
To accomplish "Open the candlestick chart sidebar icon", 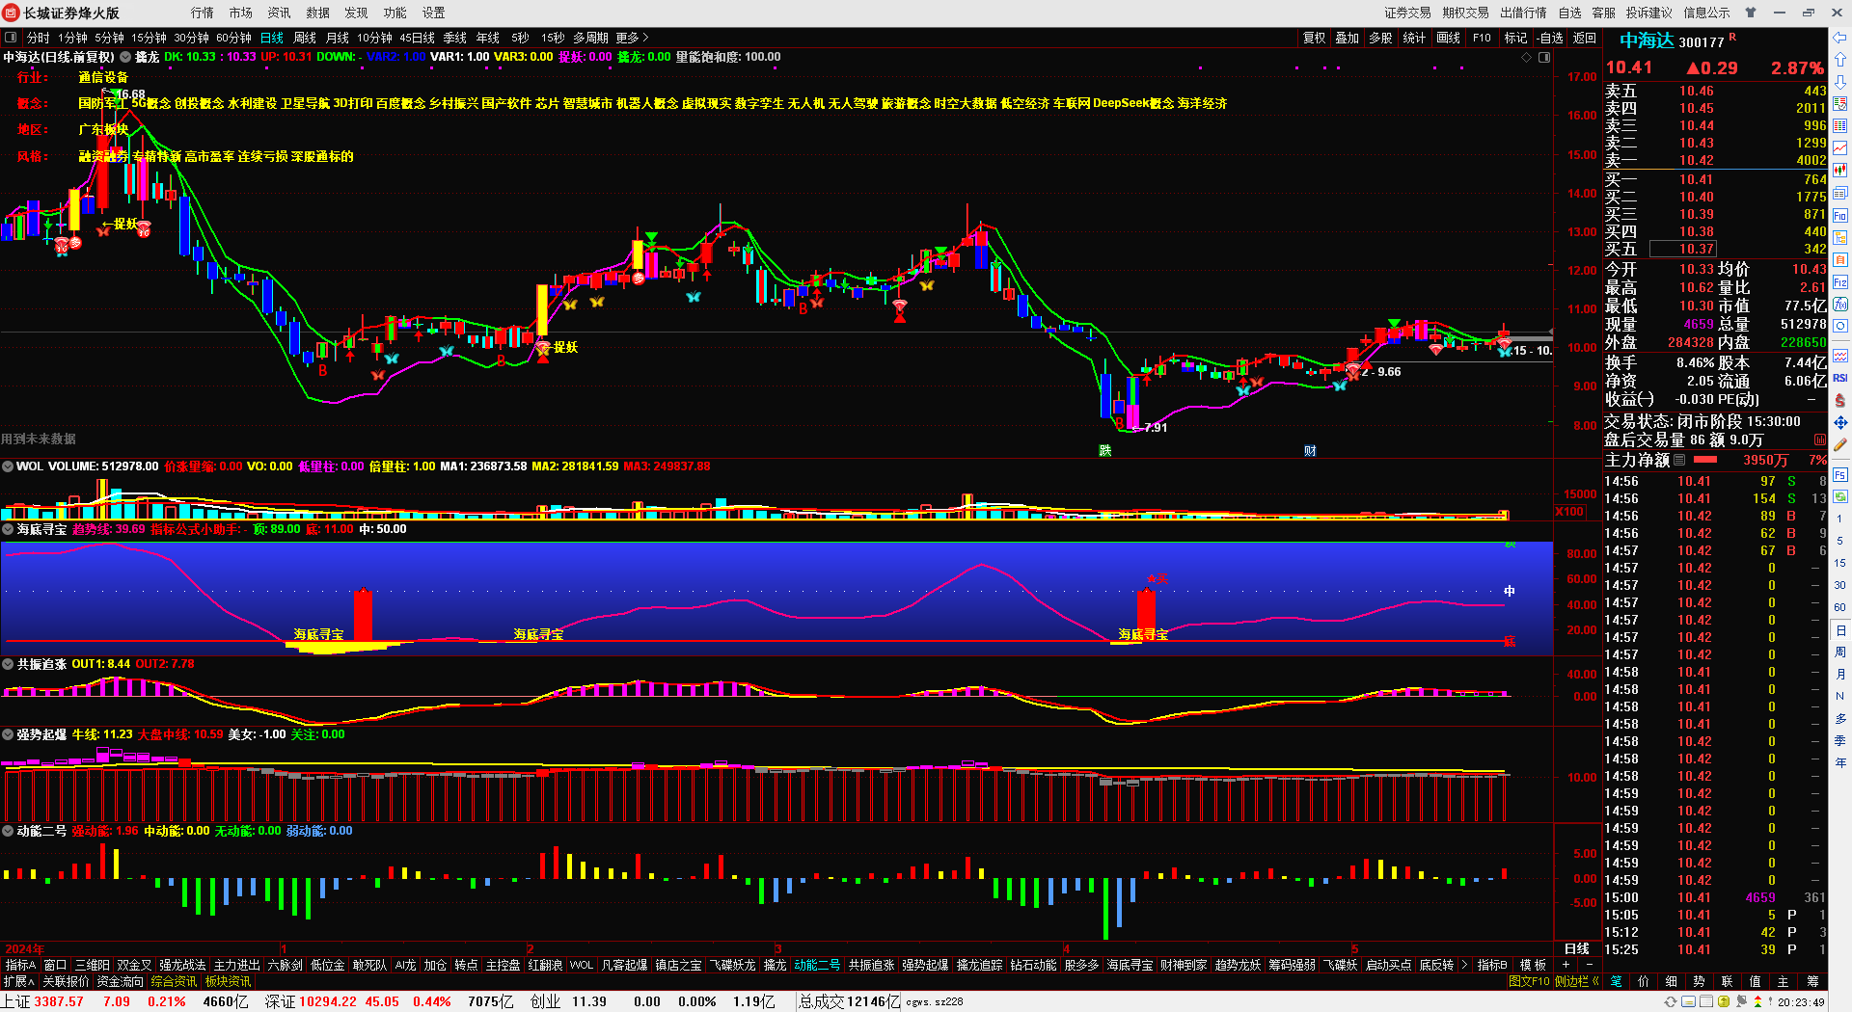I will point(1840,170).
